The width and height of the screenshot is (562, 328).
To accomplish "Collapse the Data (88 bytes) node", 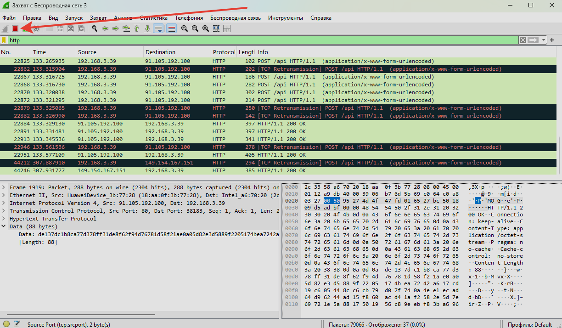I will click(4, 226).
